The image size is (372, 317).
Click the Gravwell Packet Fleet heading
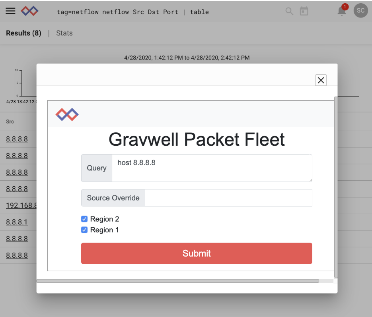(x=197, y=139)
